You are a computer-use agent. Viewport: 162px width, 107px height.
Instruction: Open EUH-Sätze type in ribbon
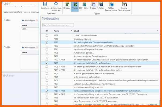coord(84,4)
